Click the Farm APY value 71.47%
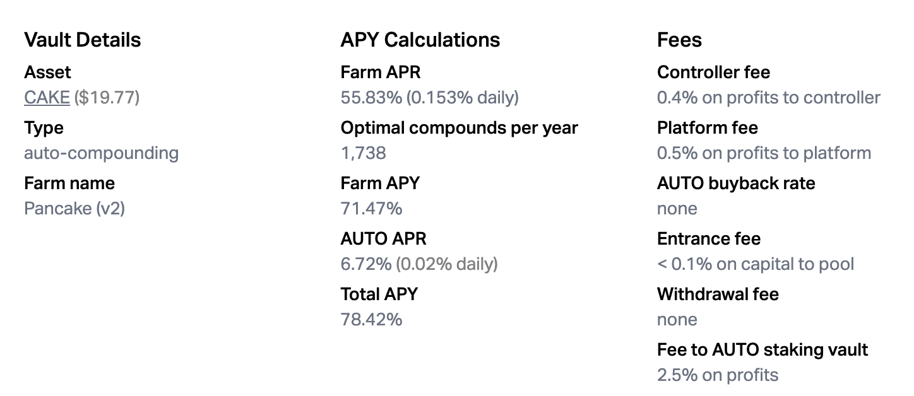This screenshot has height=396, width=914. 371,209
